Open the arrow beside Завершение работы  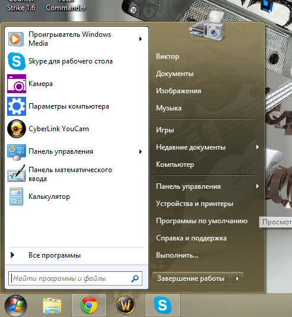(x=237, y=279)
